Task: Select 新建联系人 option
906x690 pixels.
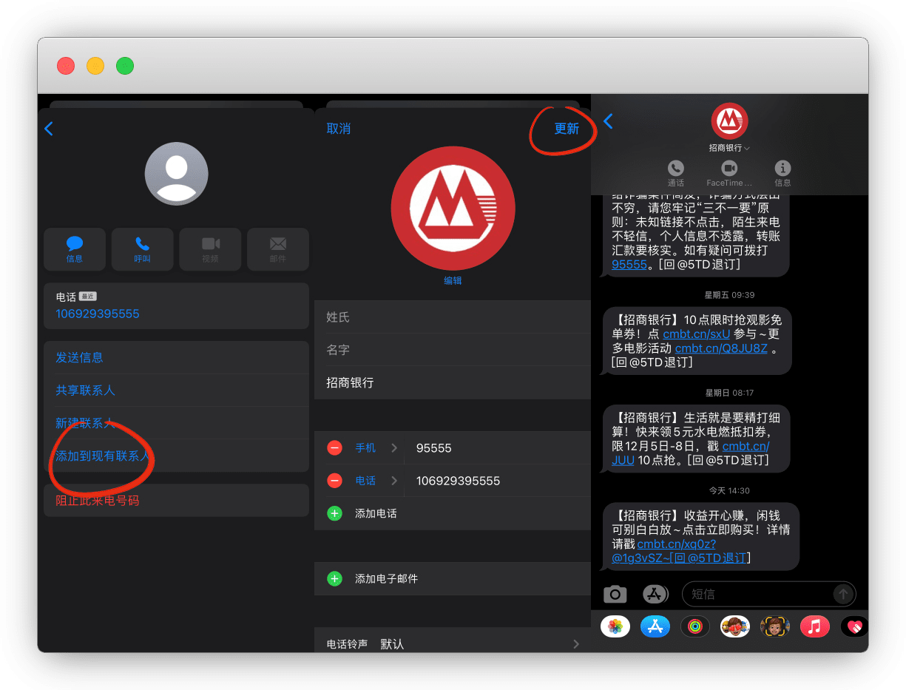Action: [x=84, y=424]
